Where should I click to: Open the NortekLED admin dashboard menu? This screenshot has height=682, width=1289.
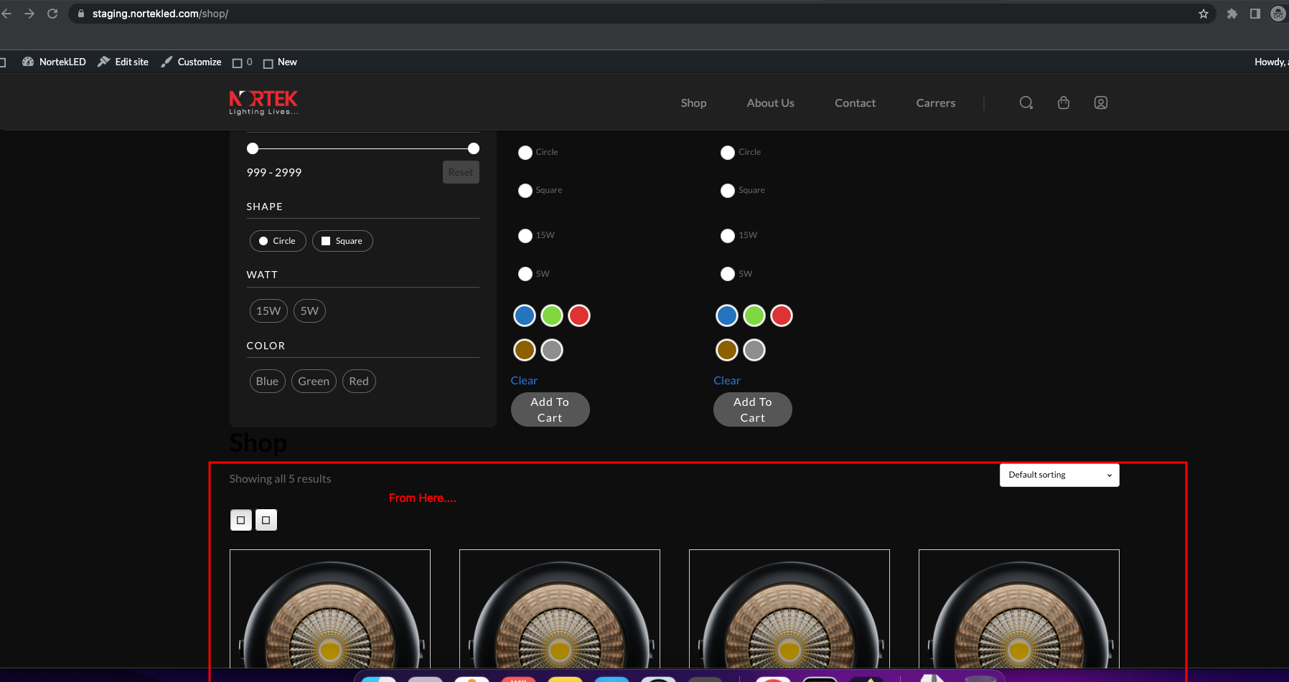[x=55, y=62]
